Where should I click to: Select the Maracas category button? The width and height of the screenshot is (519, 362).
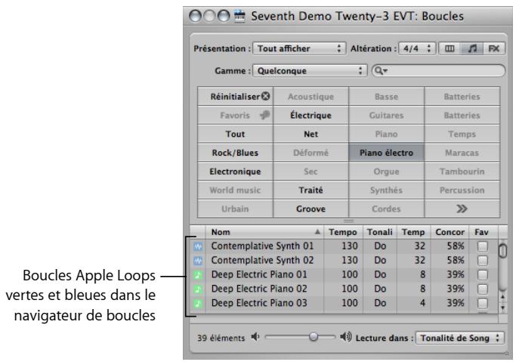pos(462,153)
